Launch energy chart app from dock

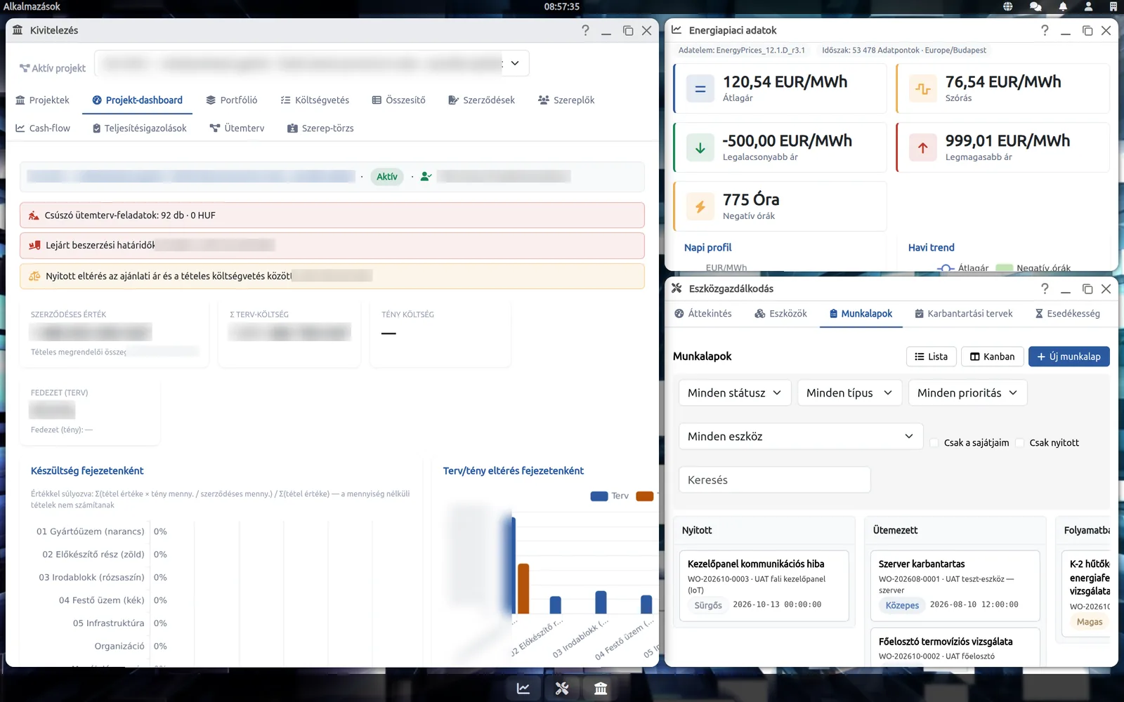tap(523, 689)
